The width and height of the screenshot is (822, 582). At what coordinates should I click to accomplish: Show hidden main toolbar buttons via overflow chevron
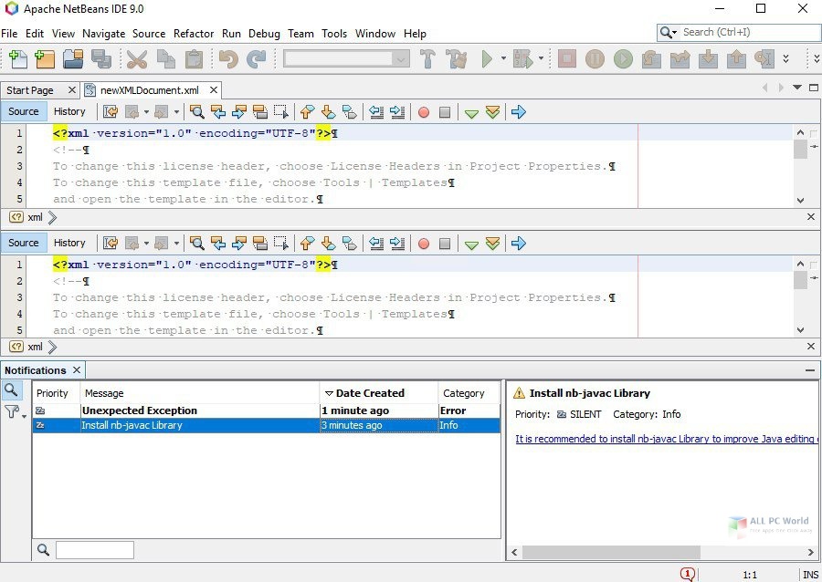(x=785, y=58)
